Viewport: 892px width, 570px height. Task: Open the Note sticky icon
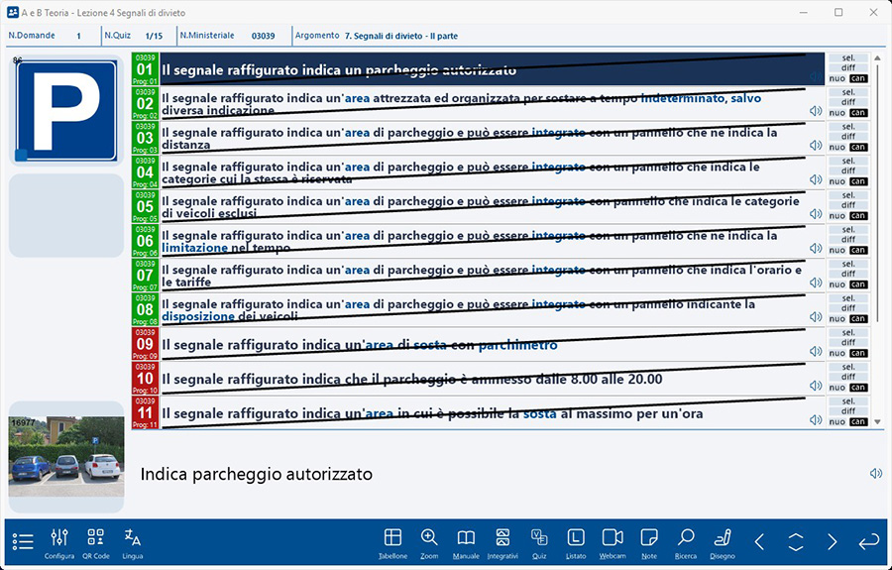649,541
